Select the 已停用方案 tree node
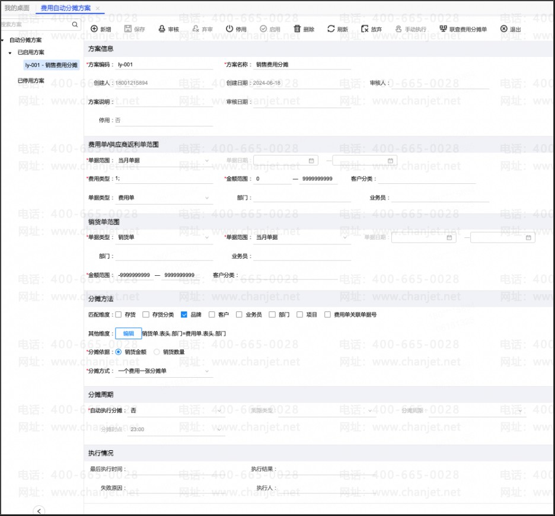 pyautogui.click(x=31, y=81)
